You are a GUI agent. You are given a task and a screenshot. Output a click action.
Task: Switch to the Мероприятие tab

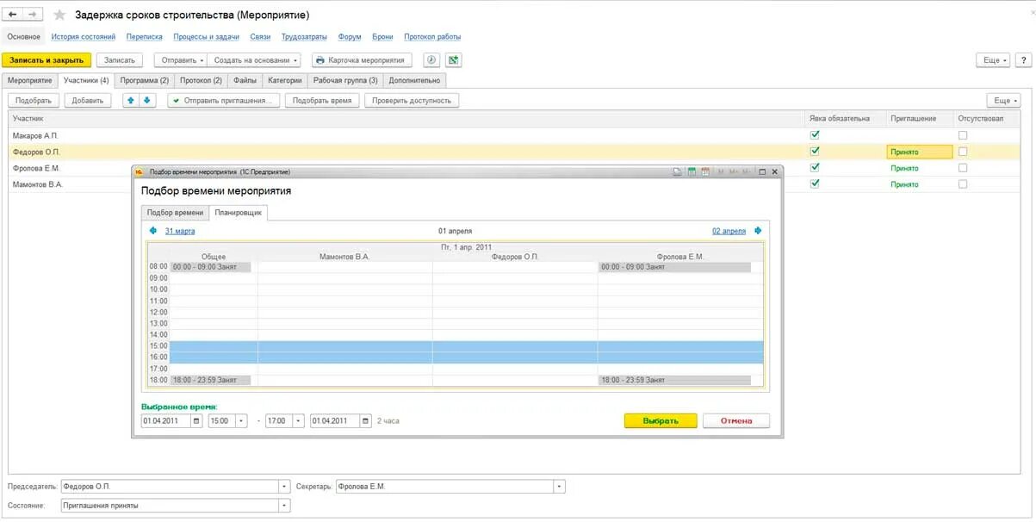(30, 80)
